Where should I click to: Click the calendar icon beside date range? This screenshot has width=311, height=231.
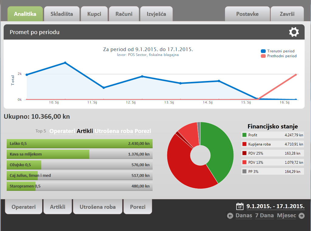[240, 206]
